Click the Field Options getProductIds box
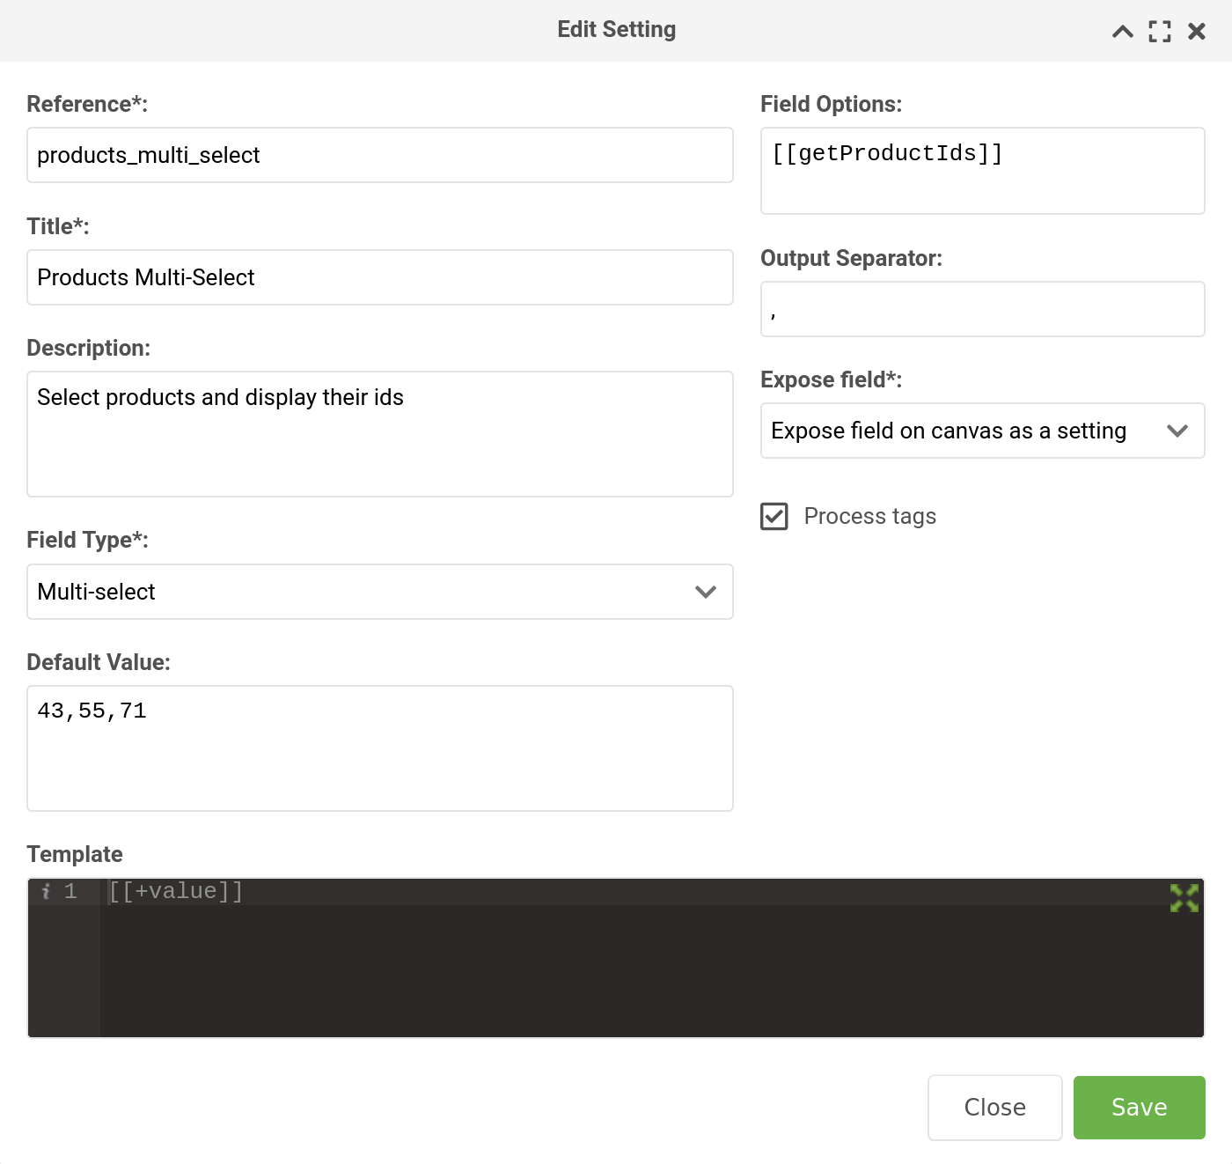The image size is (1232, 1164). click(x=982, y=170)
